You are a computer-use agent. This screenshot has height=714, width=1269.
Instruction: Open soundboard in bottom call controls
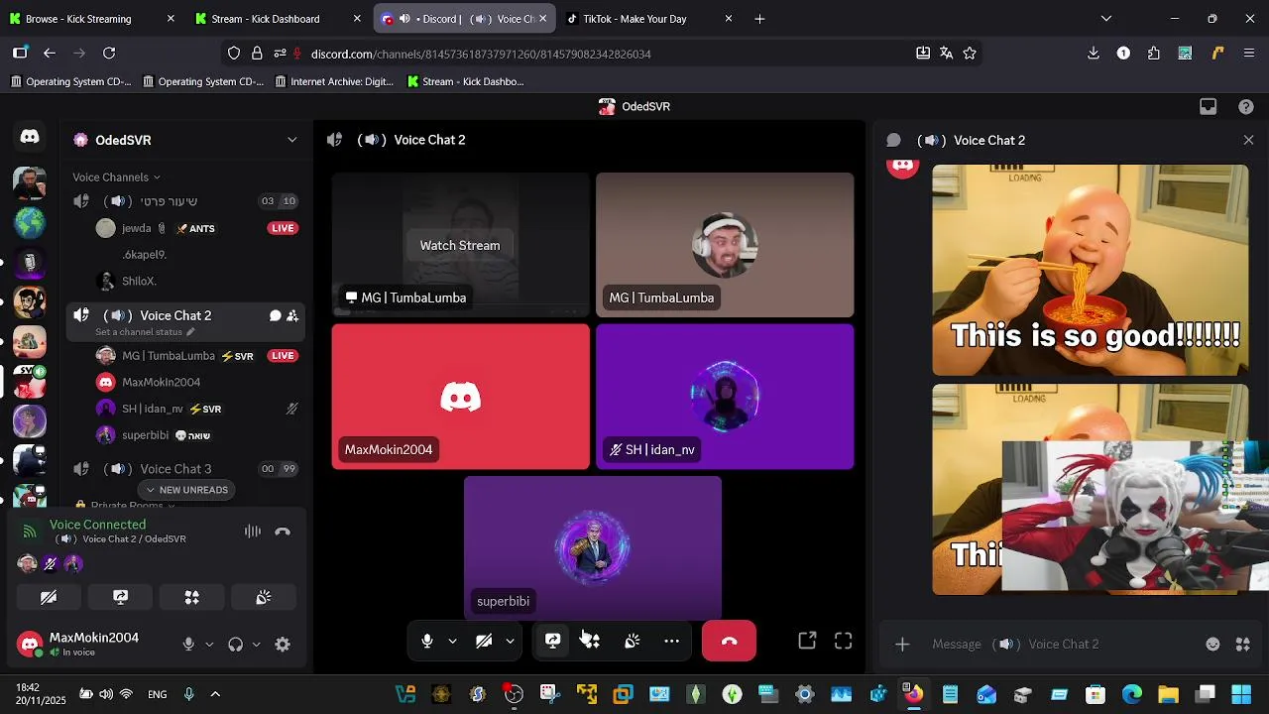click(632, 641)
